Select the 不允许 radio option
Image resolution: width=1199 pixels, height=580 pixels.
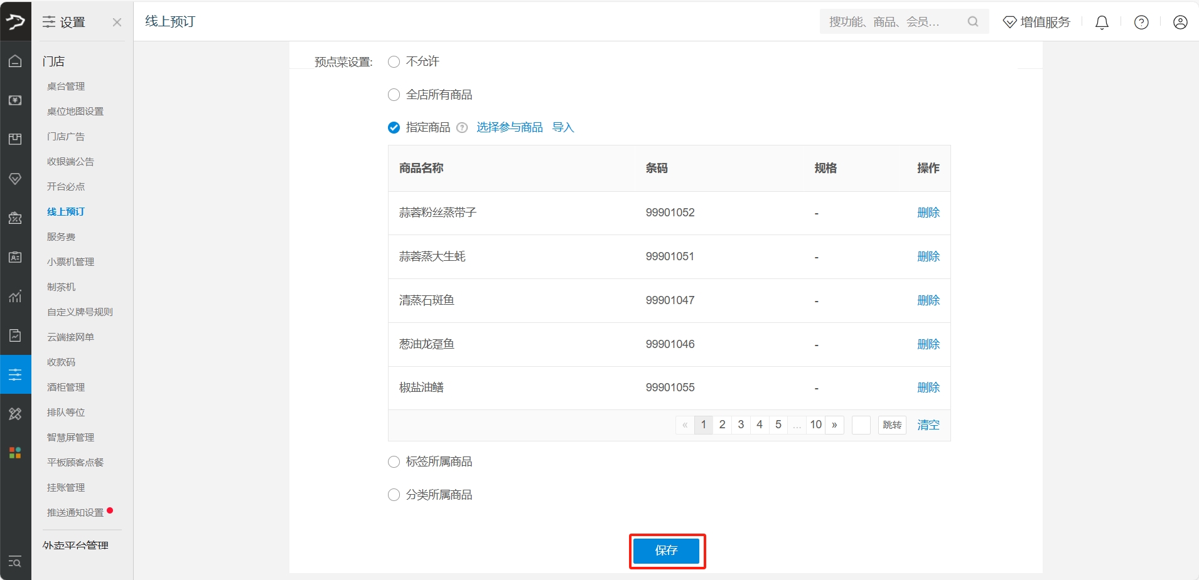click(394, 61)
